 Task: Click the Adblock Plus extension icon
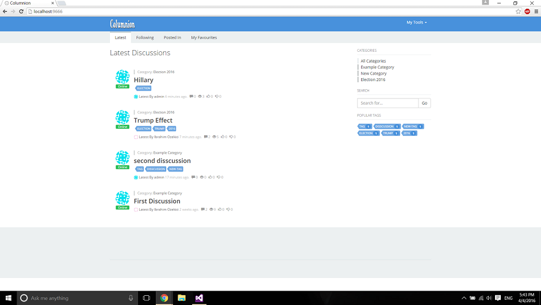point(527,12)
